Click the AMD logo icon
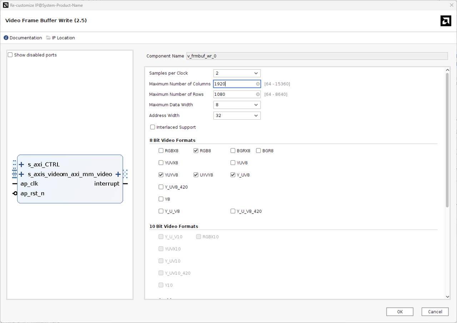457x323 pixels. [x=446, y=21]
